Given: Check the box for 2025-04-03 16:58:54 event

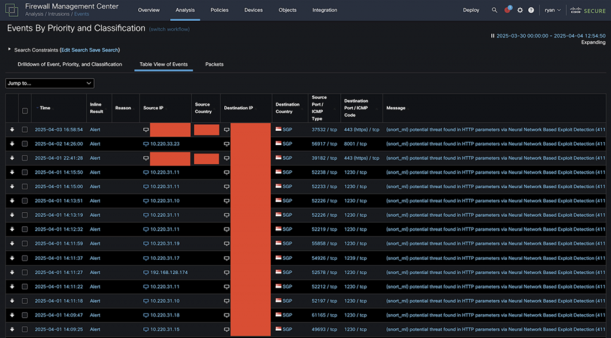Looking at the screenshot, I should pyautogui.click(x=24, y=130).
